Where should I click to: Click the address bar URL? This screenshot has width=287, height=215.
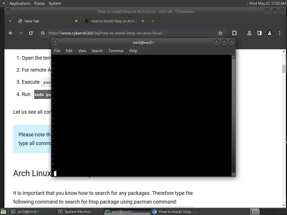[105, 33]
